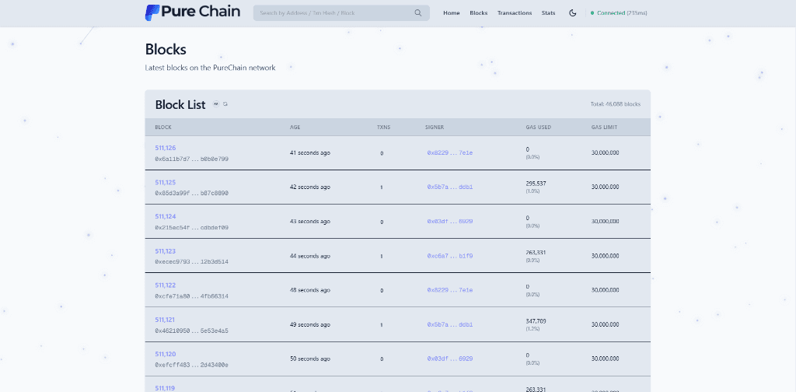Viewport: 796px width, 392px height.
Task: Click gas used value 295,537
Action: click(x=536, y=184)
